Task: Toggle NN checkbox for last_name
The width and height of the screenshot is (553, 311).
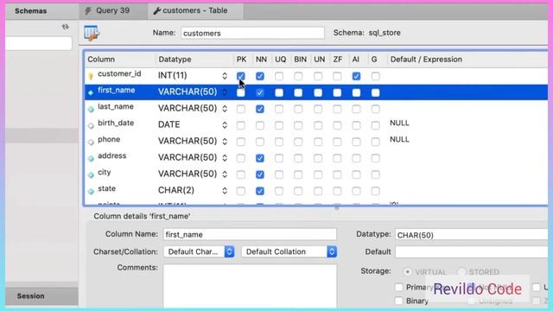Action: tap(260, 109)
